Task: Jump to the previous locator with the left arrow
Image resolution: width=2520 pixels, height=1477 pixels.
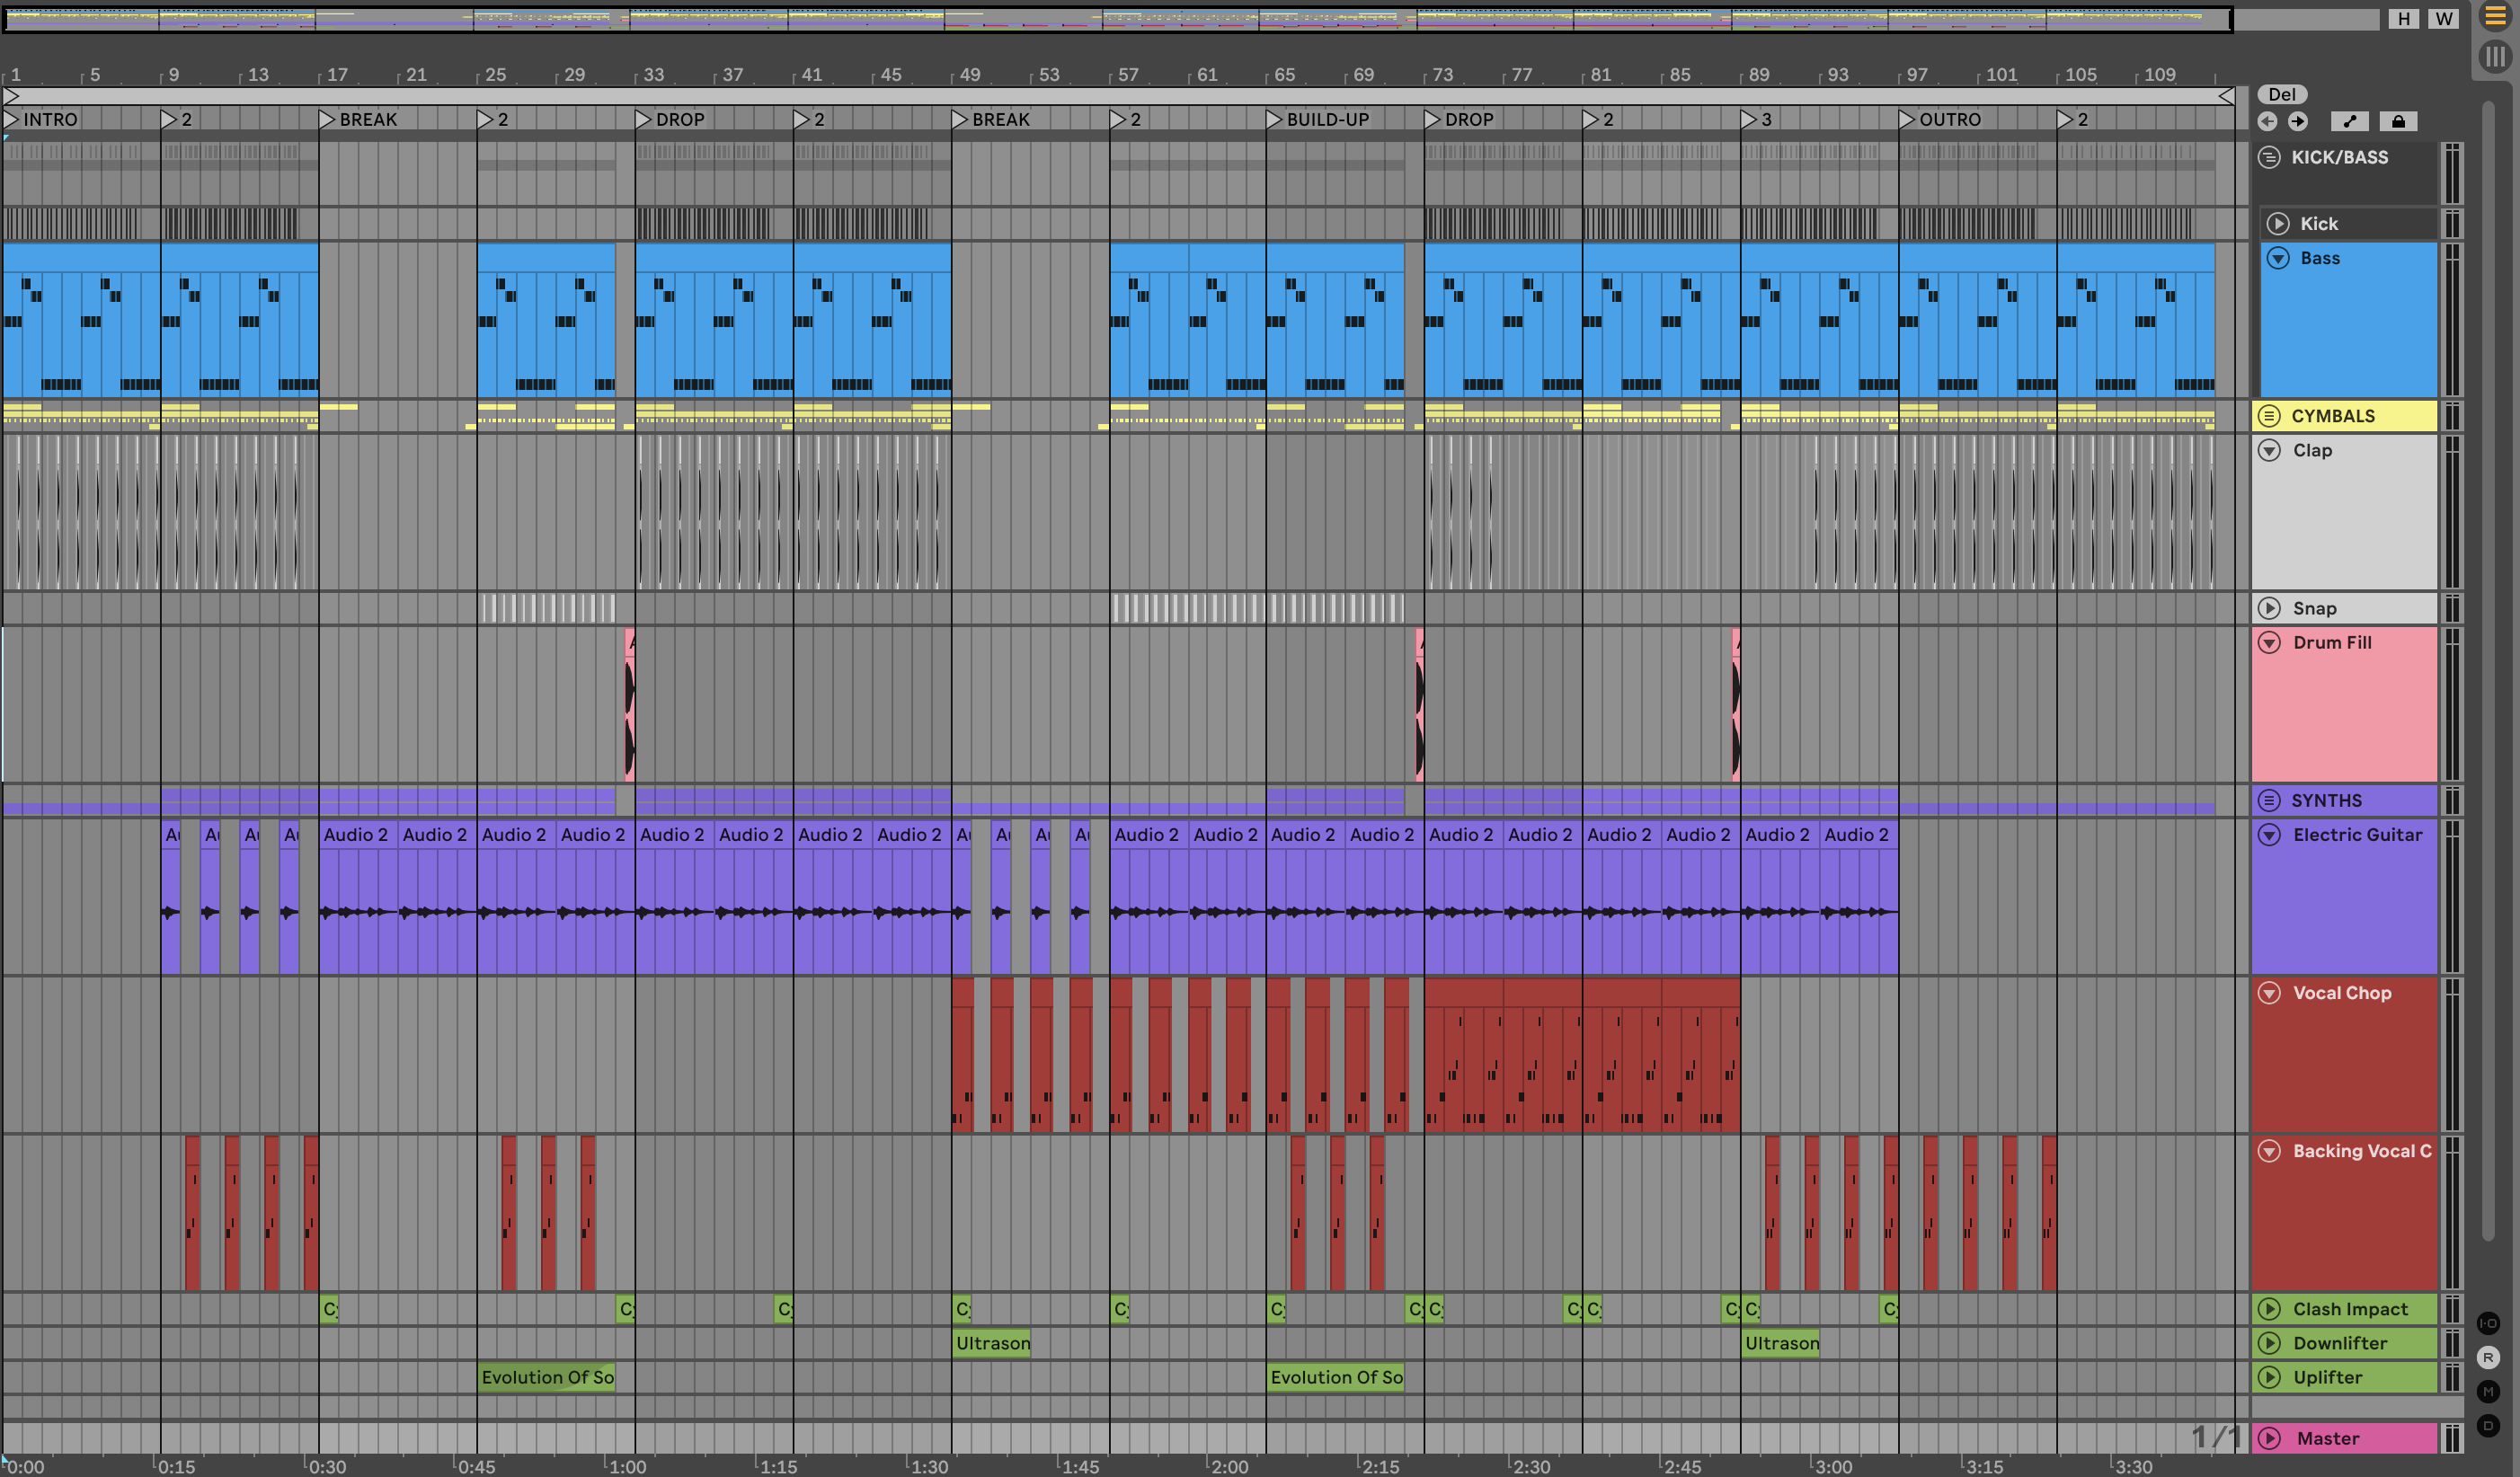Action: [x=2267, y=121]
